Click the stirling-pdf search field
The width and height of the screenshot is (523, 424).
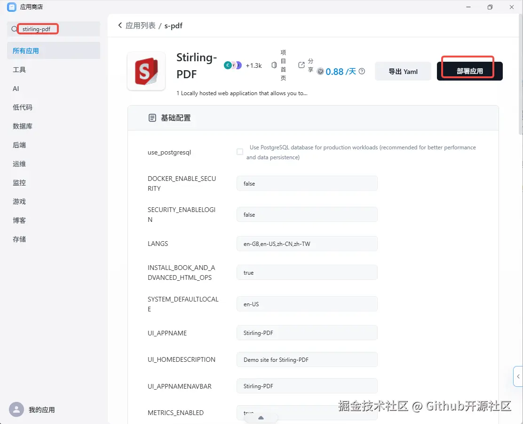coord(54,29)
